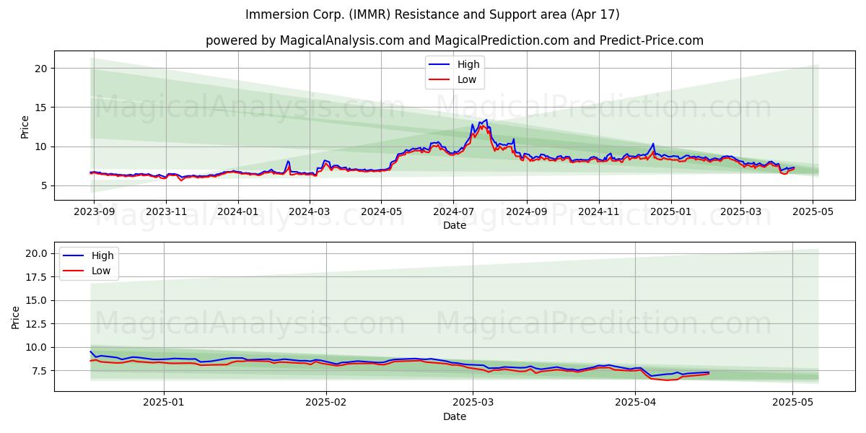Click the '17.5' price tick on bottom chart
866x433 pixels.
pos(37,277)
